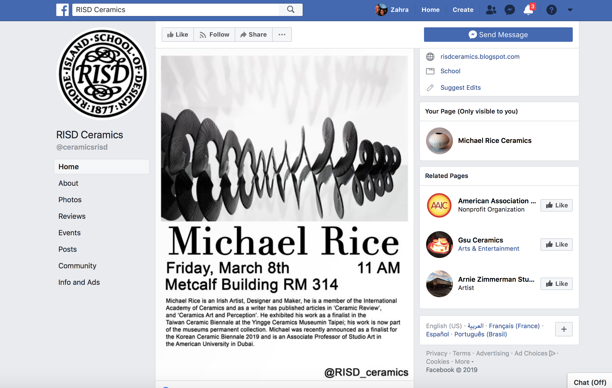Click the School category folder icon
Screen dimensions: 612x388
(430, 71)
